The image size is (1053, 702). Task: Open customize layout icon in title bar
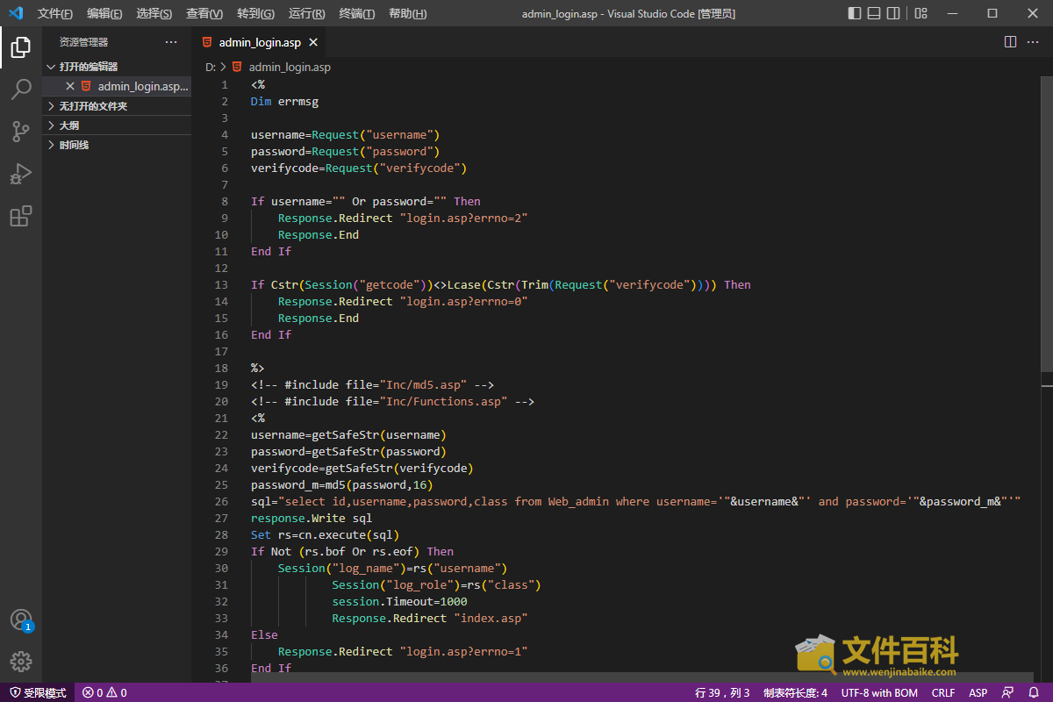[x=920, y=13]
